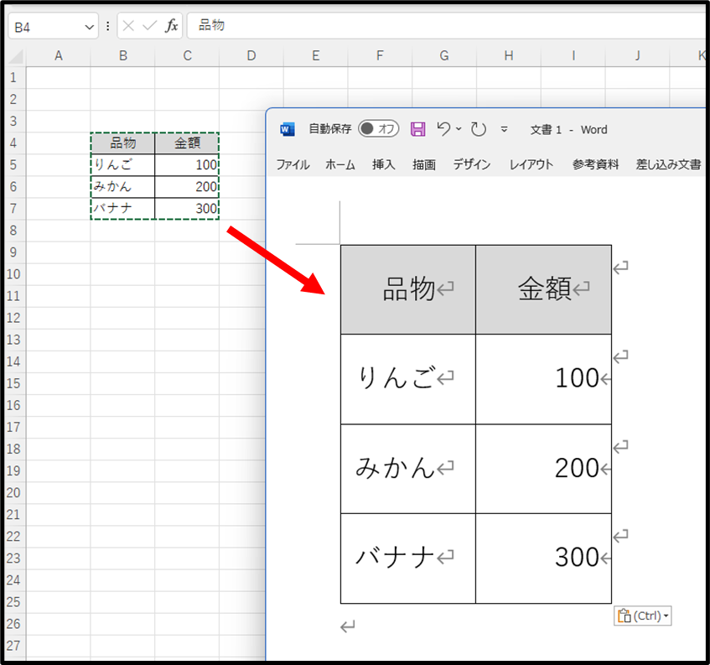
Task: Switch to the レイアウト tab
Action: coord(531,165)
